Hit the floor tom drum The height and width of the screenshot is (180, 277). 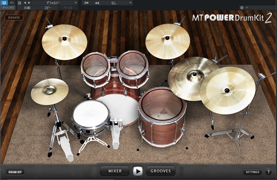162,105
